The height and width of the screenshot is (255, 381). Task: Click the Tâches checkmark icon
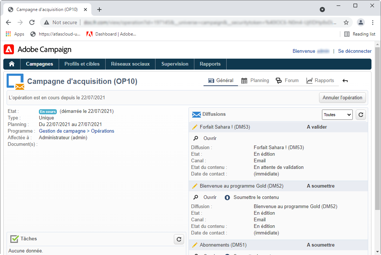pyautogui.click(x=14, y=239)
